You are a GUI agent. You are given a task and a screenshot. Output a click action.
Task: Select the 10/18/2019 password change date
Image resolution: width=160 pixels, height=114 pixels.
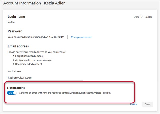coord(57,37)
